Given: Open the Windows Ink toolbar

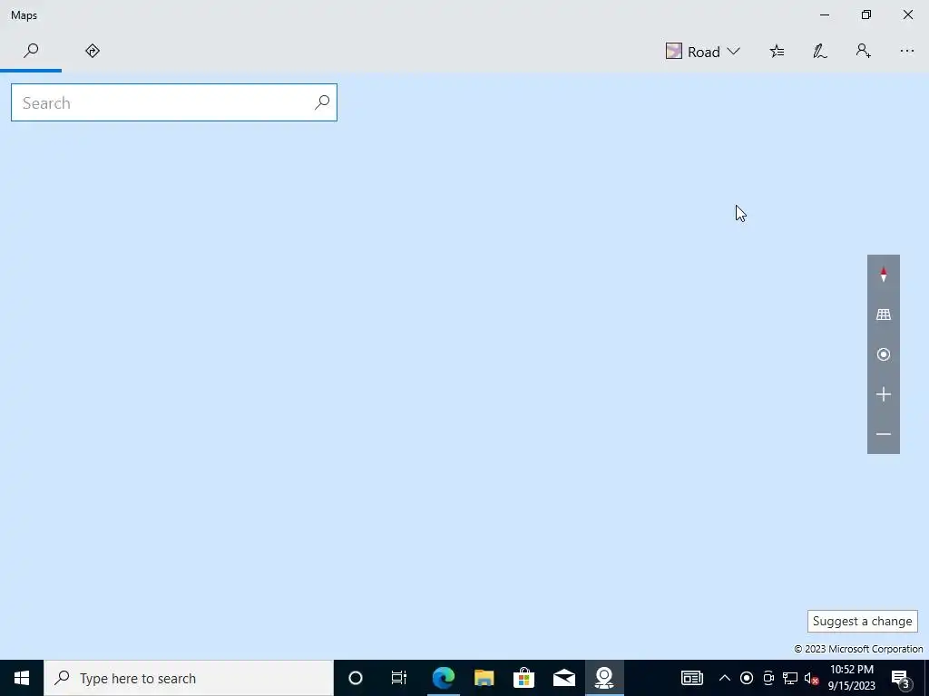Looking at the screenshot, I should tap(820, 52).
